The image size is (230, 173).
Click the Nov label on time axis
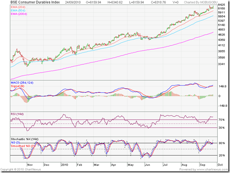(30, 165)
